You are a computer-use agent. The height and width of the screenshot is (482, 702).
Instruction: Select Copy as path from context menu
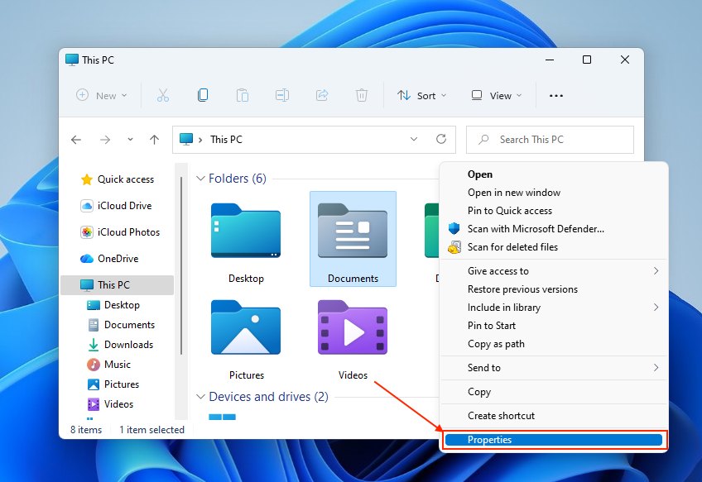coord(491,344)
